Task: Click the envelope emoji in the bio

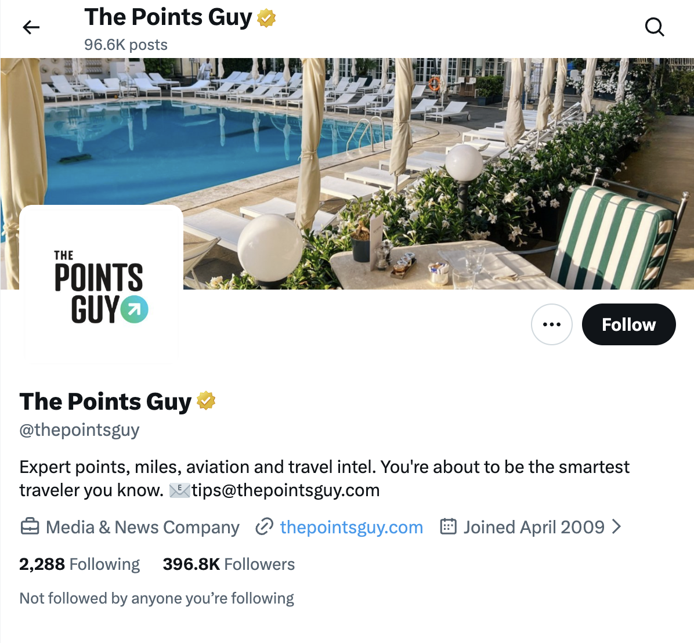Action: point(180,490)
